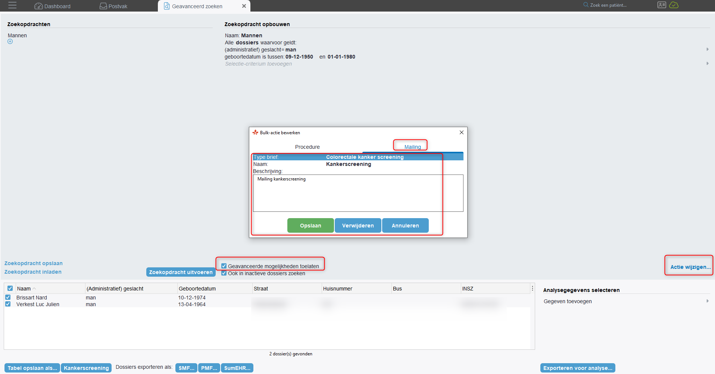Switch to the Dashboard tab
715x374 pixels.
coord(53,6)
